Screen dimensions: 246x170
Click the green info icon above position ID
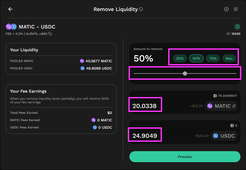(x=237, y=27)
